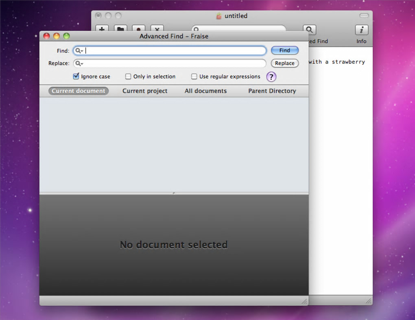Click the toolbar toggle pill in untitled title bar
This screenshot has width=415, height=320.
point(364,16)
